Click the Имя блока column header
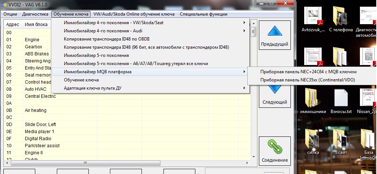Image resolution: width=377 pixels, height=174 pixels. 36,25
